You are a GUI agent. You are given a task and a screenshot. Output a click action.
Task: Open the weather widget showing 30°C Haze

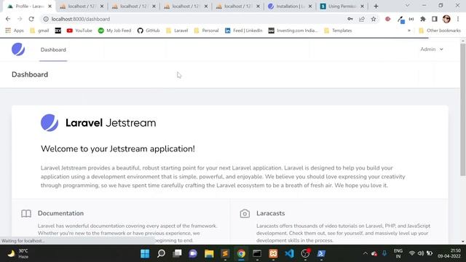pos(17,253)
